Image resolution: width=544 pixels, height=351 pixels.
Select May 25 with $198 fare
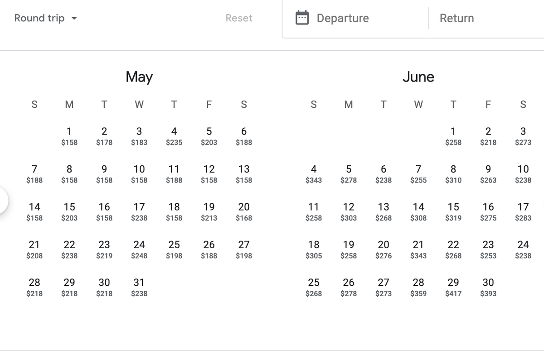174,249
